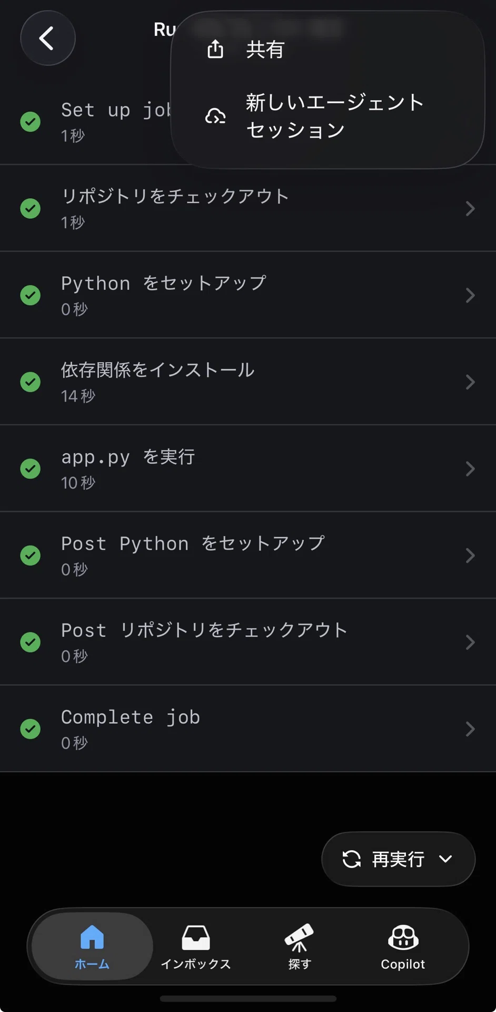The height and width of the screenshot is (1012, 496).
Task: Expand the リポジトリをチェックアウト step chevron
Action: click(x=470, y=209)
